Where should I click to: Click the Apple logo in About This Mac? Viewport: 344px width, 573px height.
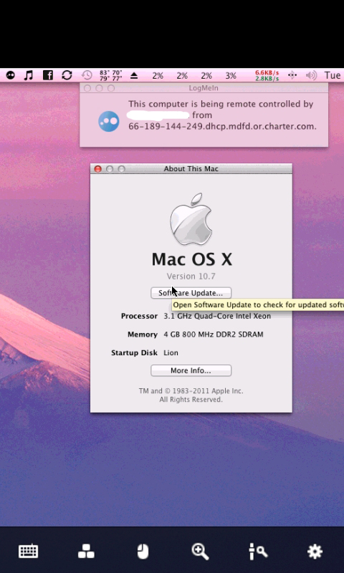pyautogui.click(x=191, y=219)
